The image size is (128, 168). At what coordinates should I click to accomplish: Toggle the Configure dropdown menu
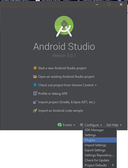point(93,125)
